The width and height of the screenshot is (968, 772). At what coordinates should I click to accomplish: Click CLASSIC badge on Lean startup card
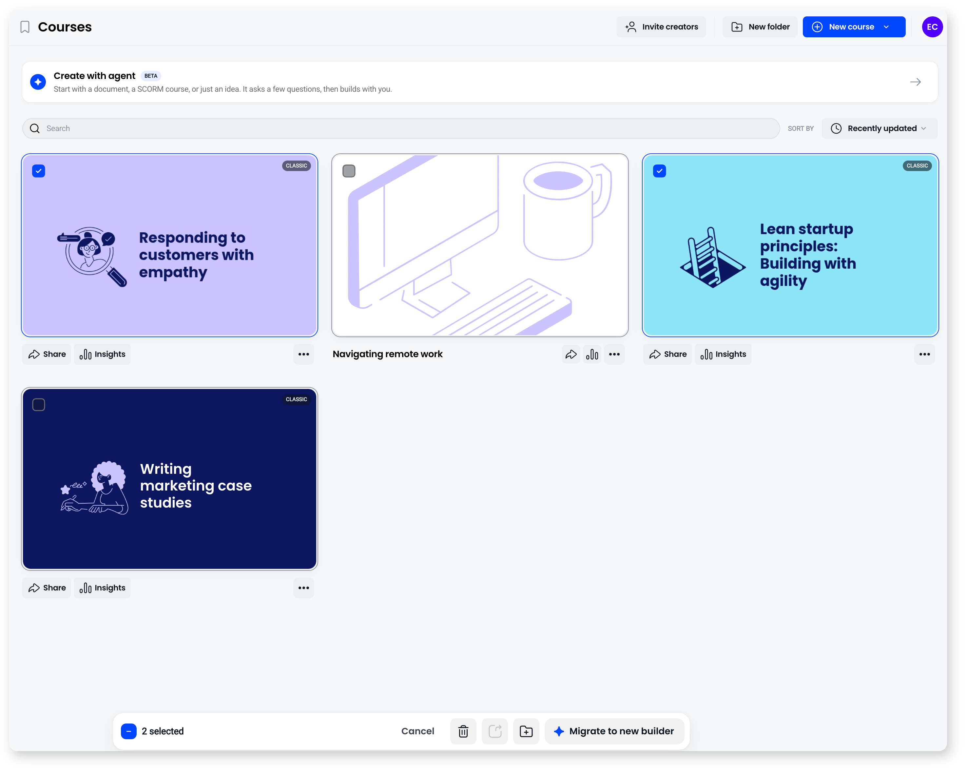tap(917, 165)
